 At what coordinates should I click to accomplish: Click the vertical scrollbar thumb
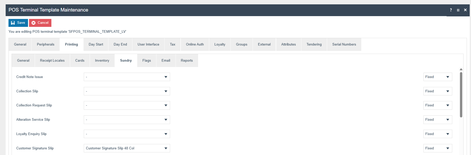461,95
